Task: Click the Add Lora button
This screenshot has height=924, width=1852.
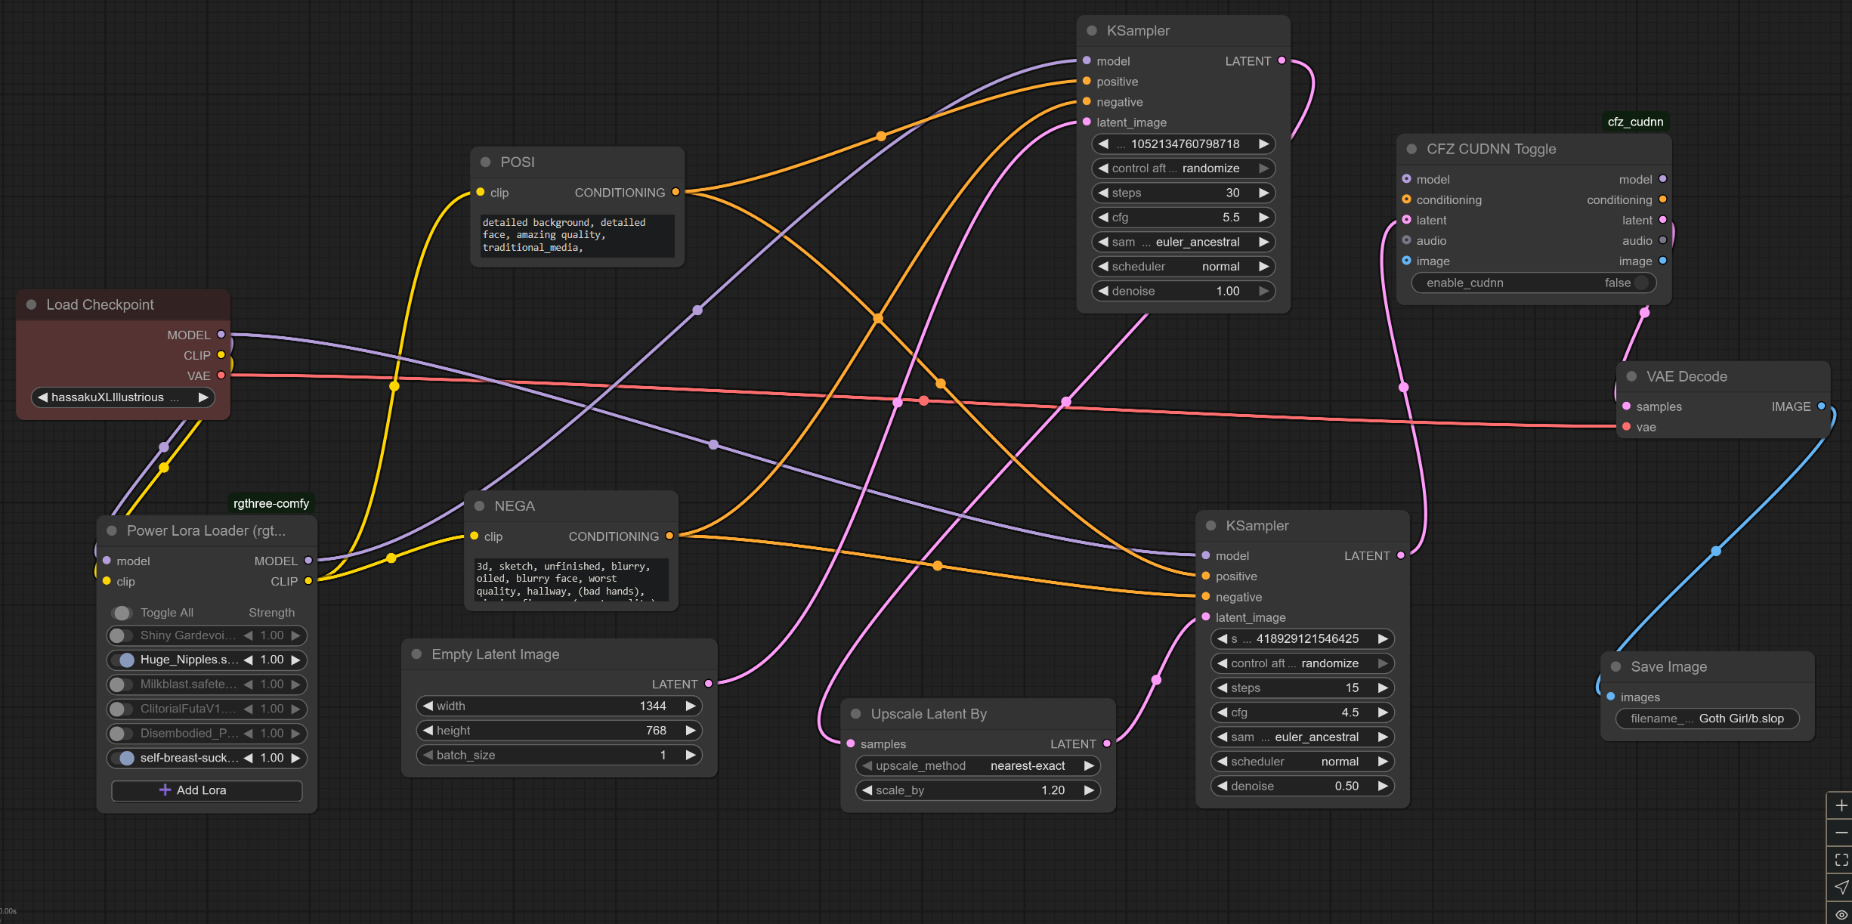Action: pos(206,790)
